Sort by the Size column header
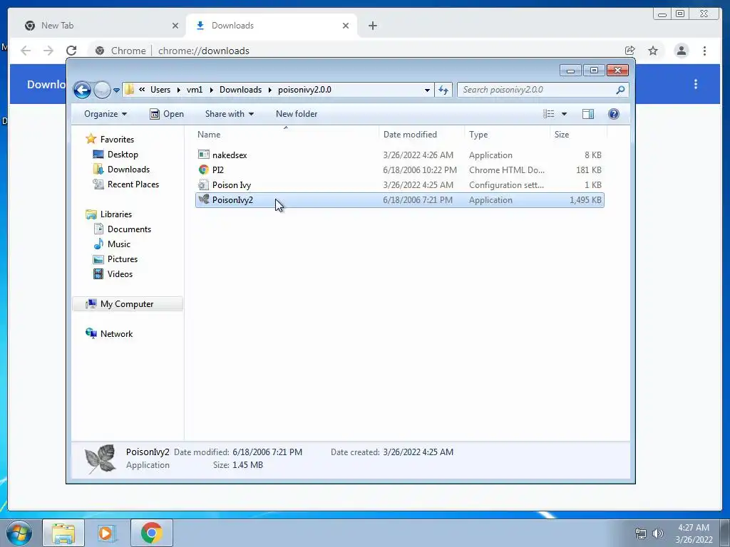This screenshot has height=547, width=730. [579, 135]
